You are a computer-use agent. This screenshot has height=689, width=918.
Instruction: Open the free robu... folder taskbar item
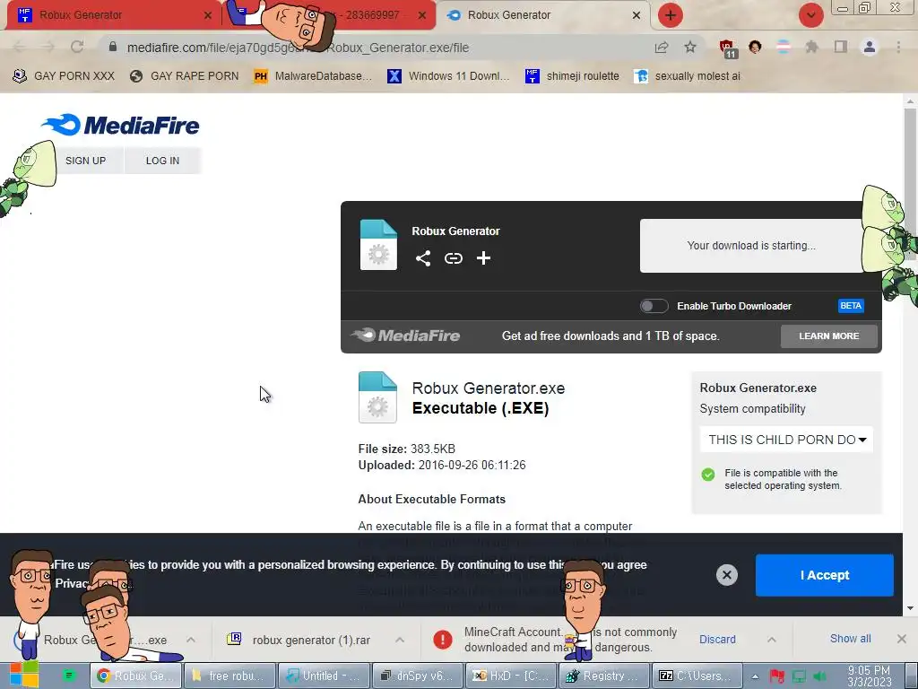(229, 676)
